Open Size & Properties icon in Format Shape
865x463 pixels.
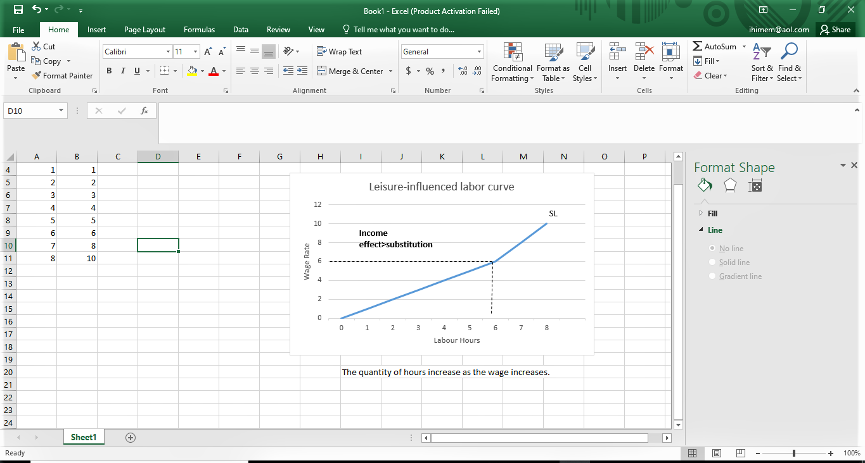[x=755, y=185]
